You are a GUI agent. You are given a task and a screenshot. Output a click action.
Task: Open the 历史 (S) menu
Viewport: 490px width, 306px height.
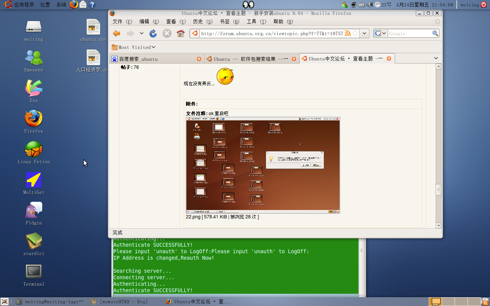pyautogui.click(x=203, y=22)
